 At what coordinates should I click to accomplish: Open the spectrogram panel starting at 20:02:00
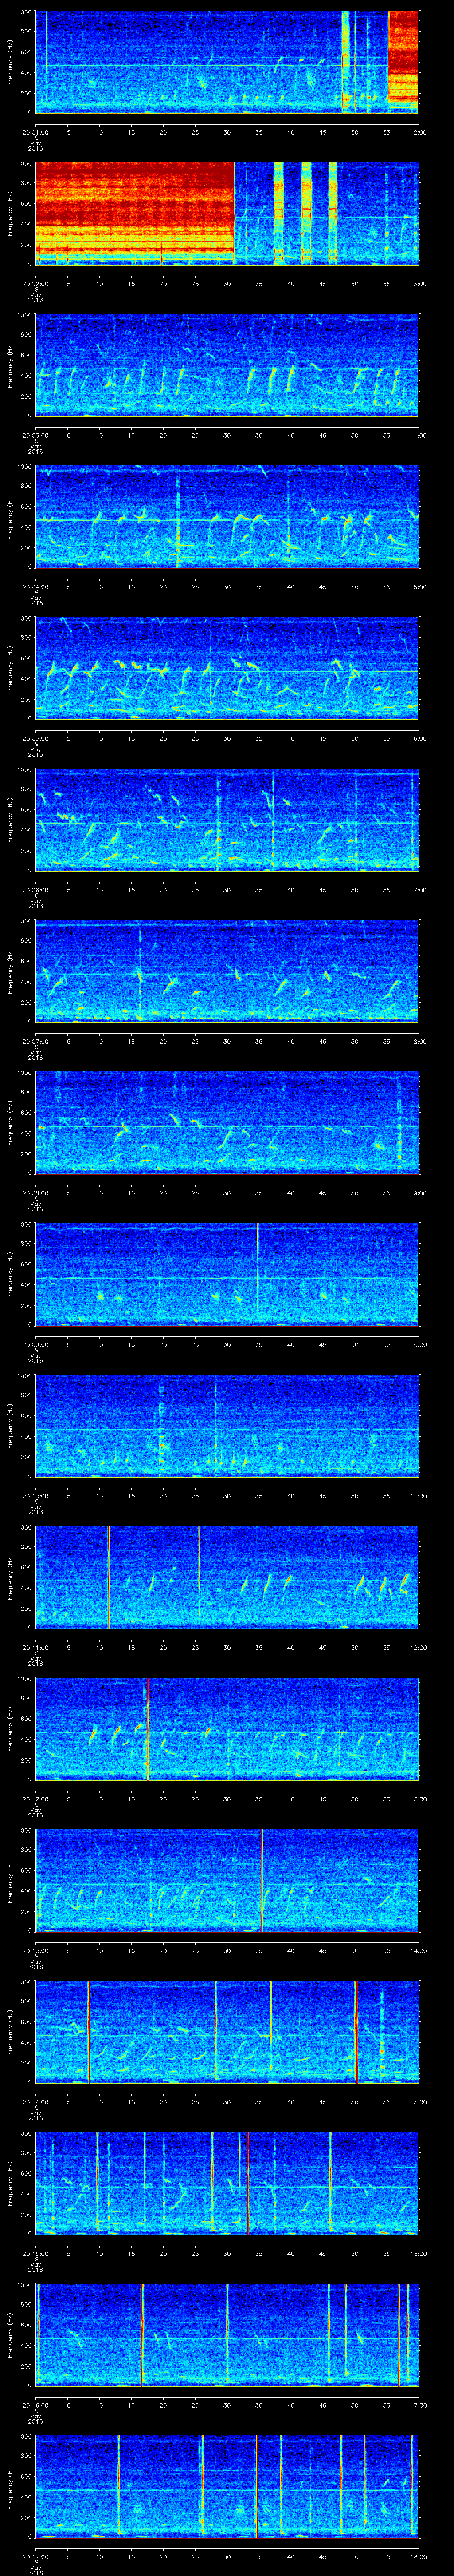tap(227, 213)
